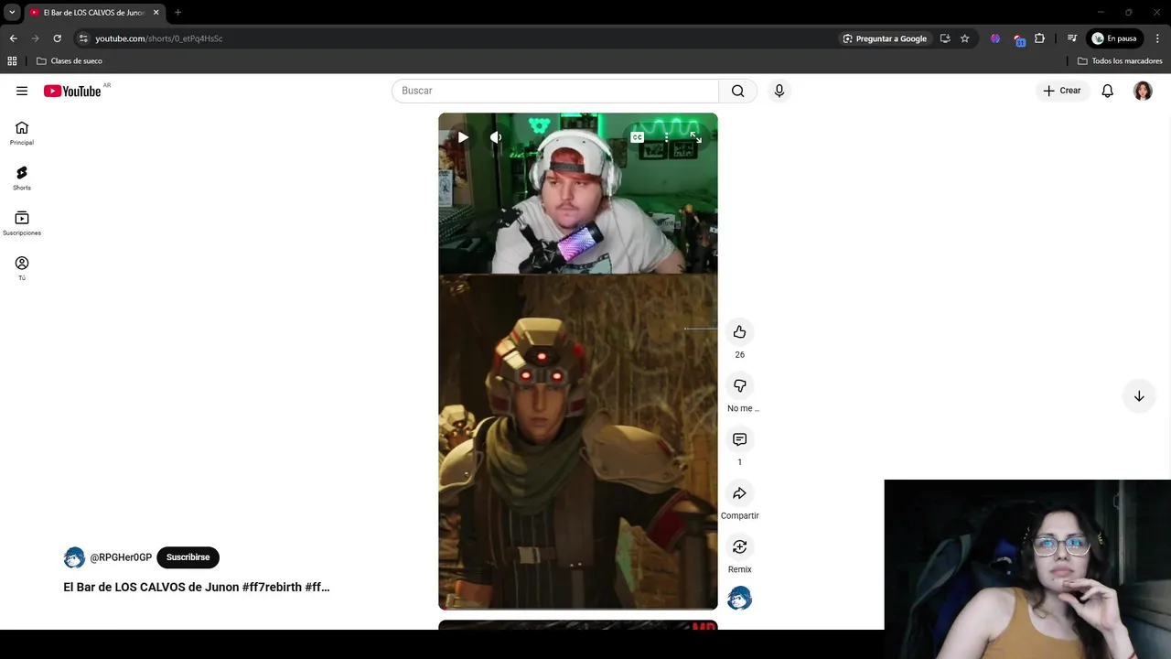Viewport: 1171px width, 659px height.
Task: Open the sound source avatar
Action: [739, 599]
